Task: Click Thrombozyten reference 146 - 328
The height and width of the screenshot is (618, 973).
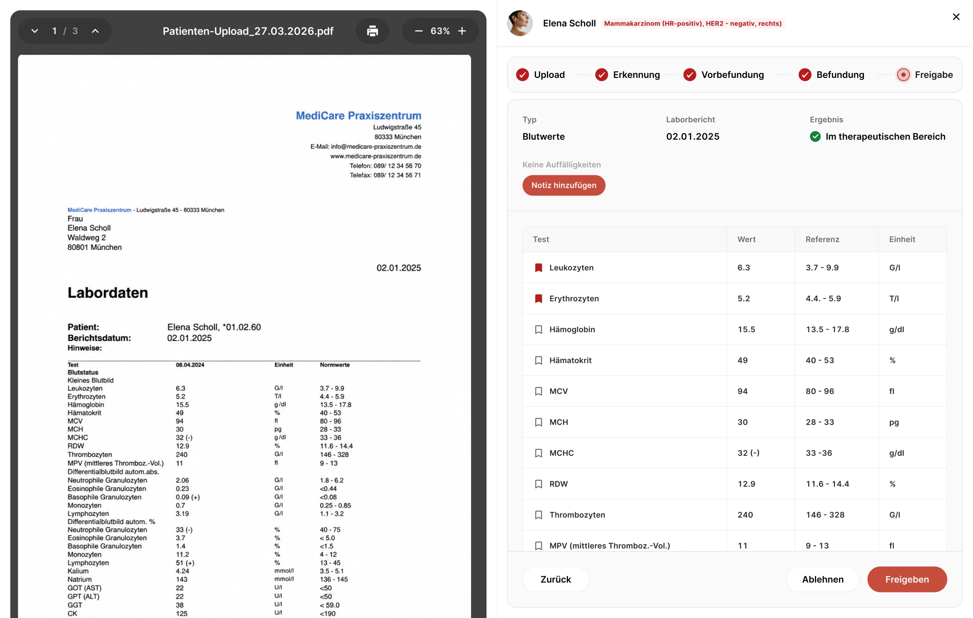Action: 825,515
